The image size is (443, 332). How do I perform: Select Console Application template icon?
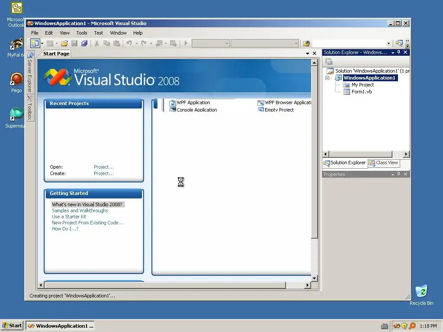(x=172, y=109)
